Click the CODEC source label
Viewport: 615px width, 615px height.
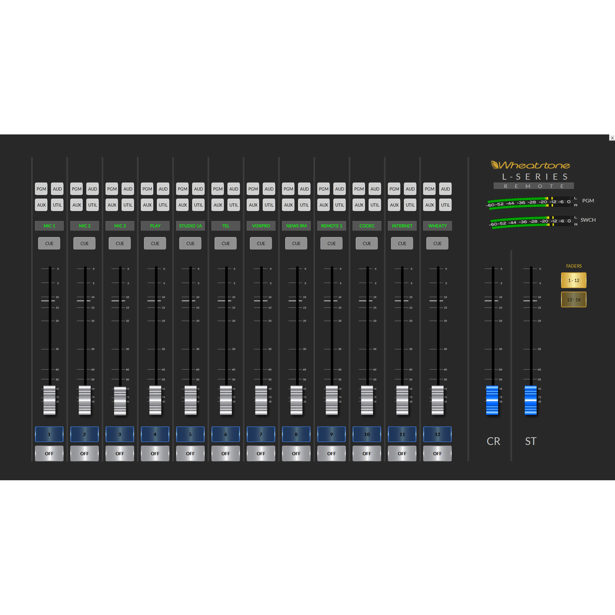367,226
